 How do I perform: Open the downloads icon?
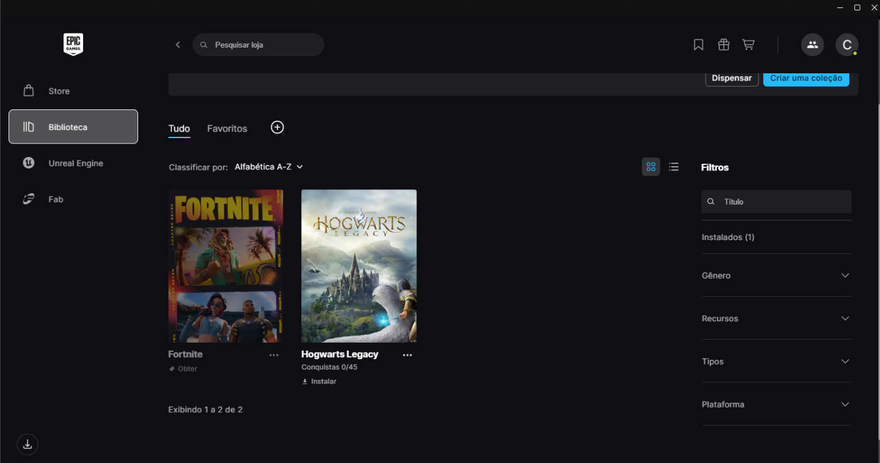[x=28, y=444]
